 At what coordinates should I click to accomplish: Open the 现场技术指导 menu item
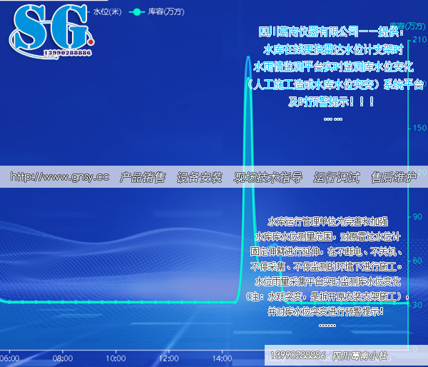(x=268, y=177)
